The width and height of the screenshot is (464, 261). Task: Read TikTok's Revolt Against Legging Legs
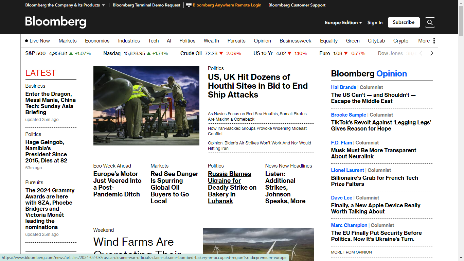tap(381, 125)
